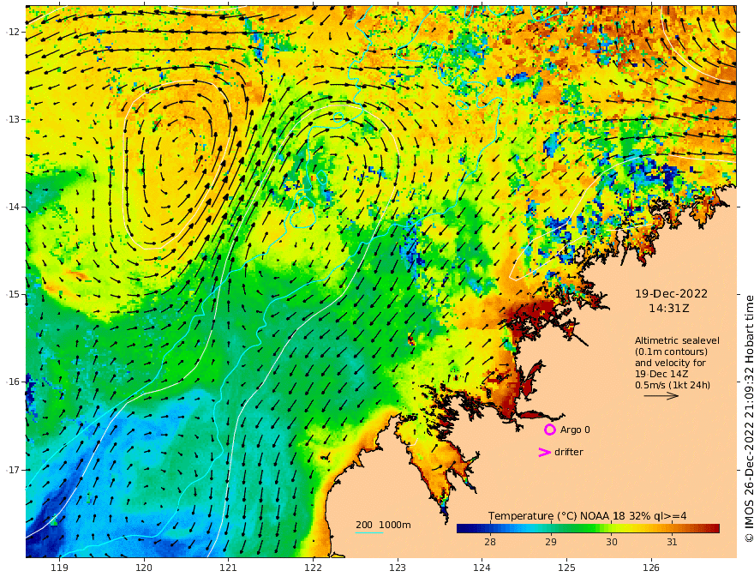Click the temperature color bar legend
This screenshot has width=754, height=583.
(588, 529)
